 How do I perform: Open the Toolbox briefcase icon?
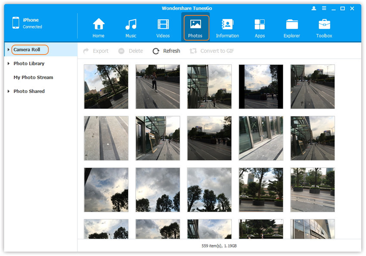point(324,25)
